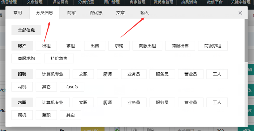The width and height of the screenshot is (254, 131).
Task: Click the 招聘 category heading
Action: click(22, 74)
